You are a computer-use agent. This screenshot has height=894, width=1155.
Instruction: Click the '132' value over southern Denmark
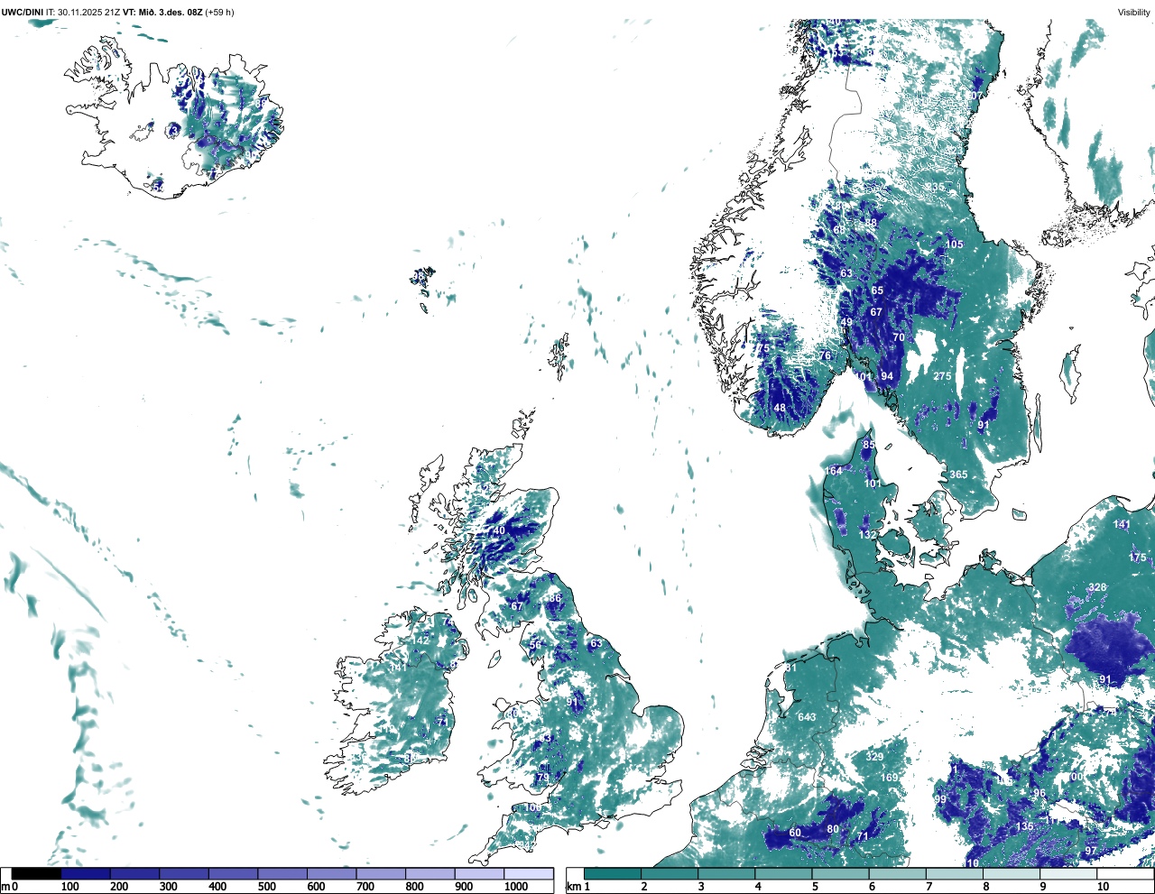pos(867,535)
